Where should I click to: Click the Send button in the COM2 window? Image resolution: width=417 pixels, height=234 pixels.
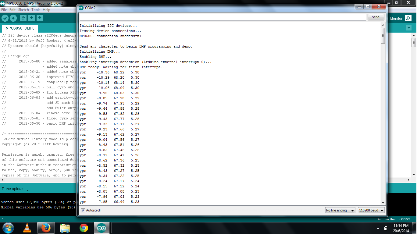tap(376, 17)
